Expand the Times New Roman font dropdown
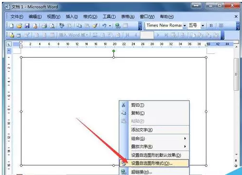 pos(185,25)
